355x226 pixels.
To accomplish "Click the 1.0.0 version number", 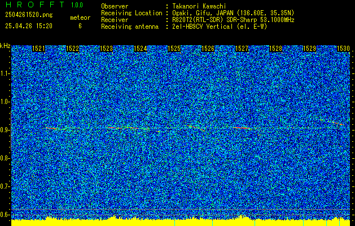I will 77,5.
